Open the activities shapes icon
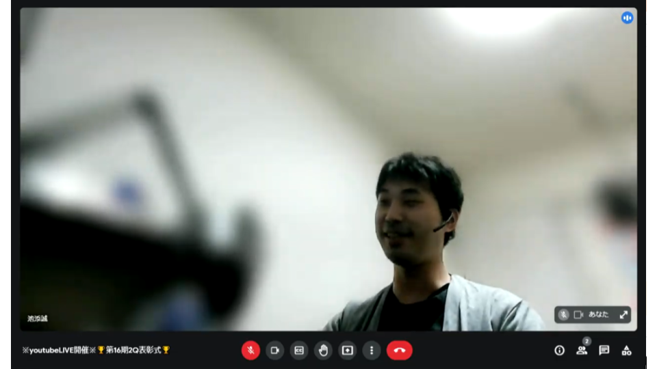This screenshot has width=657, height=369. pyautogui.click(x=626, y=350)
